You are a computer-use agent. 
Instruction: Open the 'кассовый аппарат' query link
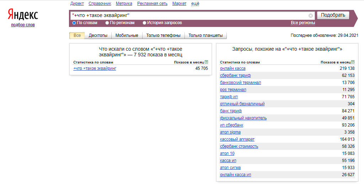(x=237, y=139)
